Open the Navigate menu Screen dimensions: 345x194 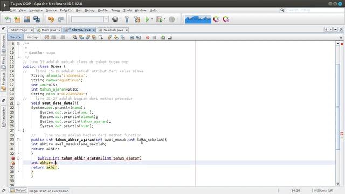click(x=36, y=10)
